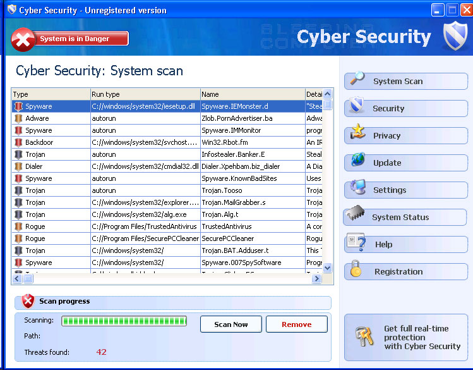Sort by the Type column header
The image size is (473, 370).
pos(51,94)
